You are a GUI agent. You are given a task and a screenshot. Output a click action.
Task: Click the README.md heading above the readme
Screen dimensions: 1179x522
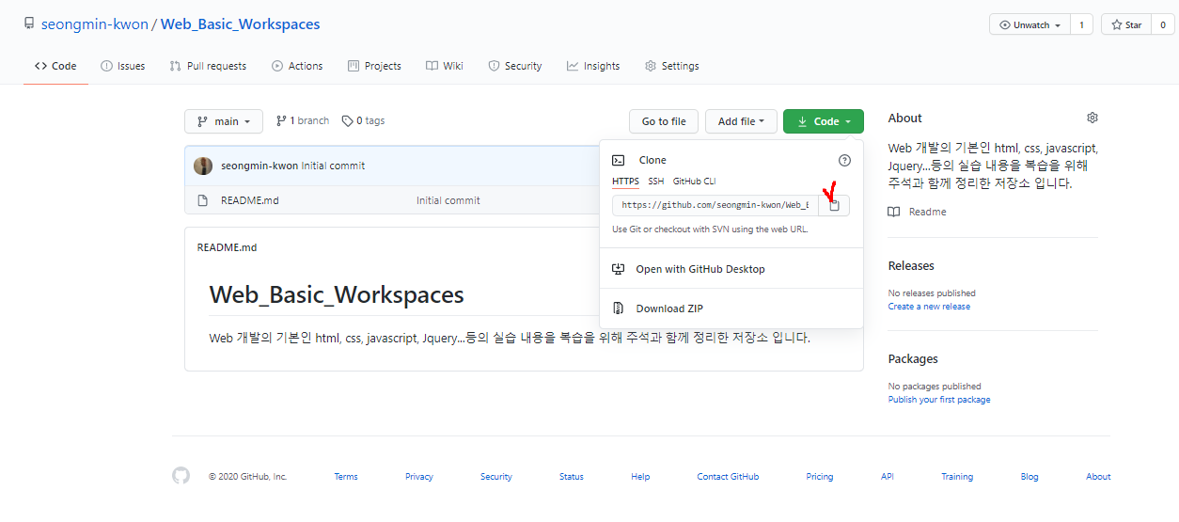[x=227, y=247]
